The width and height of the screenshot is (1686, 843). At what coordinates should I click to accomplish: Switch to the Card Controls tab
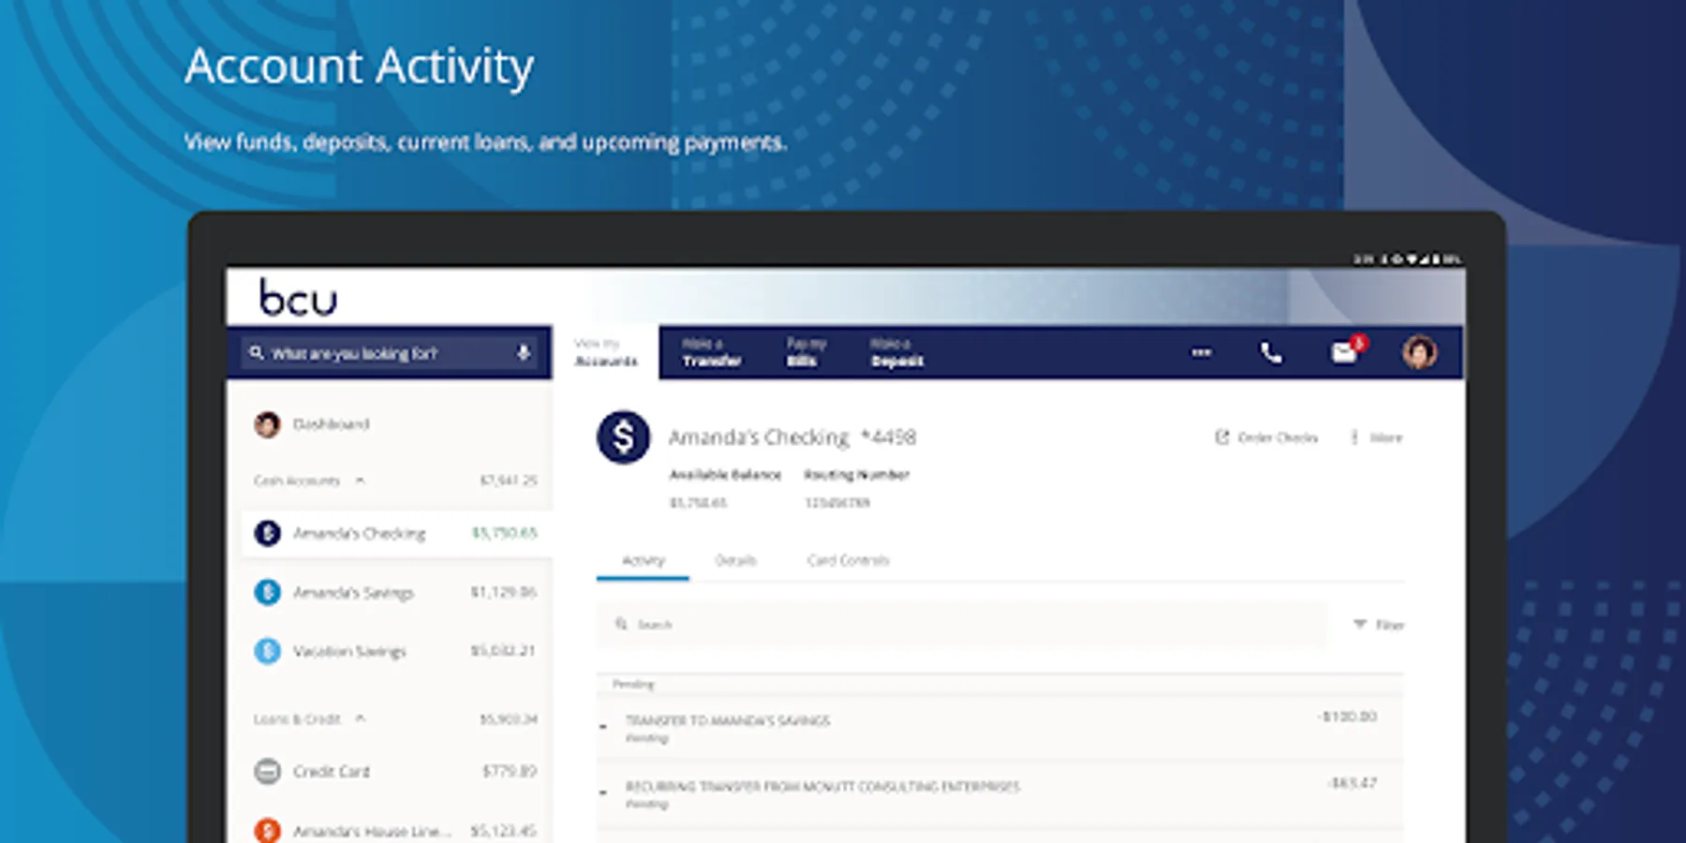[848, 560]
